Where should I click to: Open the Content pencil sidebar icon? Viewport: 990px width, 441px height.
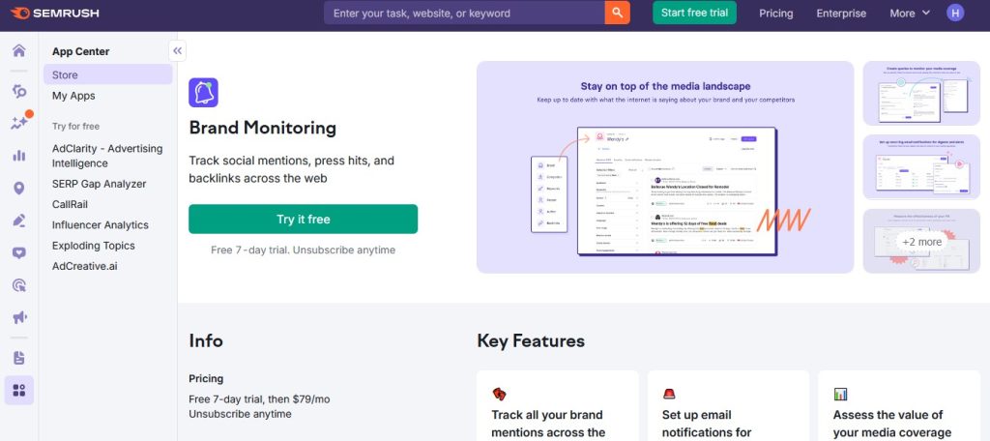(19, 220)
